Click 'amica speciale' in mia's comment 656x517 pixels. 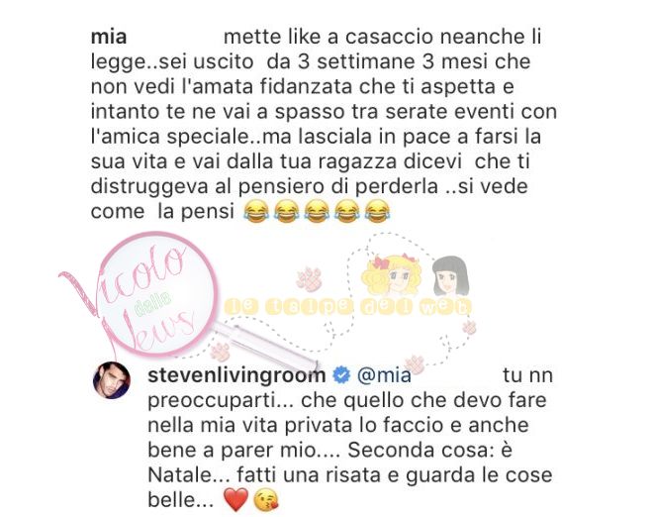coord(169,137)
